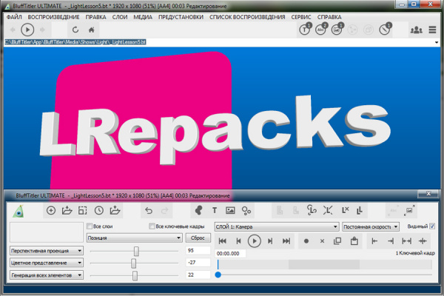
Task: Open the 'СЛОЙ 1: Камера' layer dropdown
Action: pos(277,226)
